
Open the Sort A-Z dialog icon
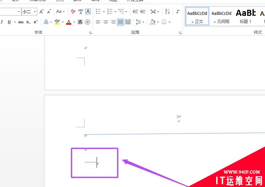pyautogui.click(x=167, y=11)
